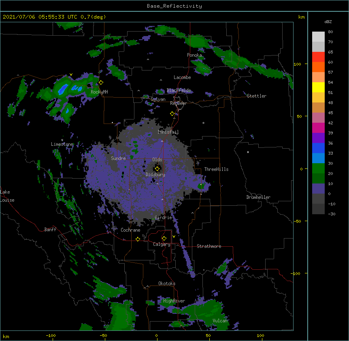Click the Ponoka city label
349x341 pixels.
[x=194, y=55]
